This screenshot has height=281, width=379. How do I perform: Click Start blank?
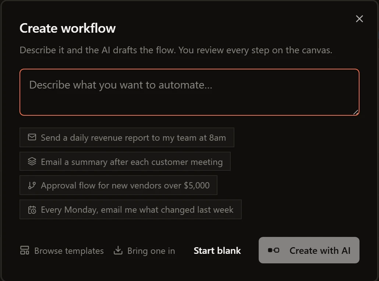pyautogui.click(x=217, y=251)
